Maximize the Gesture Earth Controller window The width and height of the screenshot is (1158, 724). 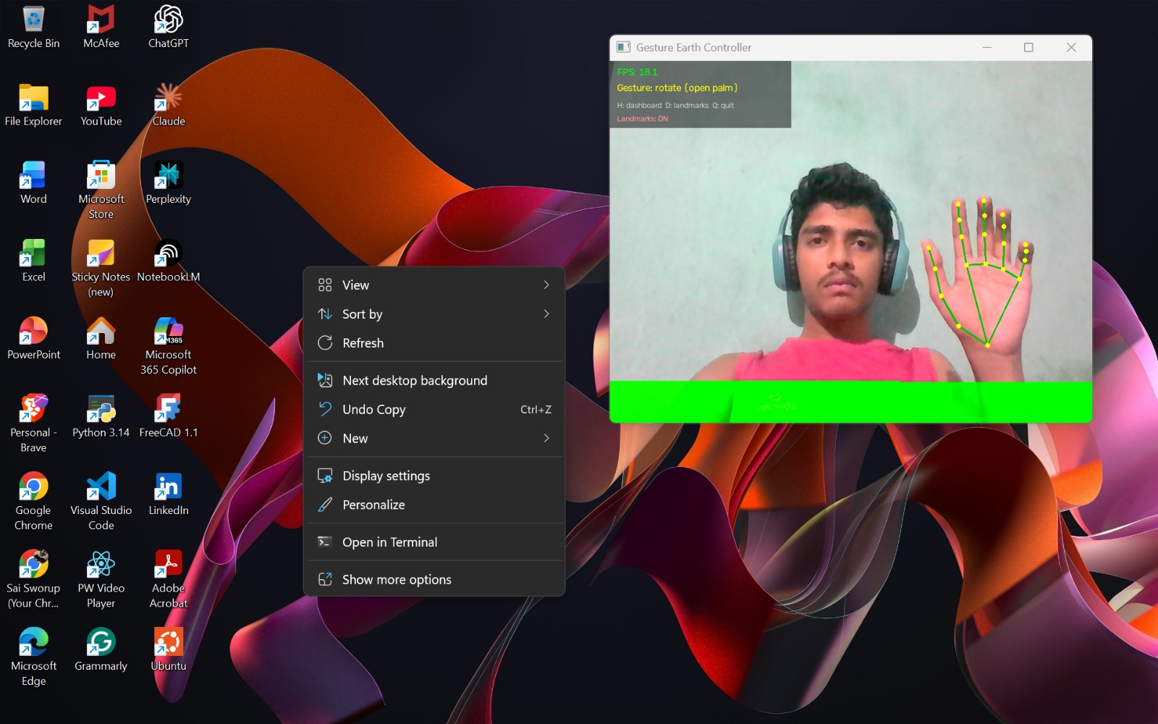(1028, 48)
